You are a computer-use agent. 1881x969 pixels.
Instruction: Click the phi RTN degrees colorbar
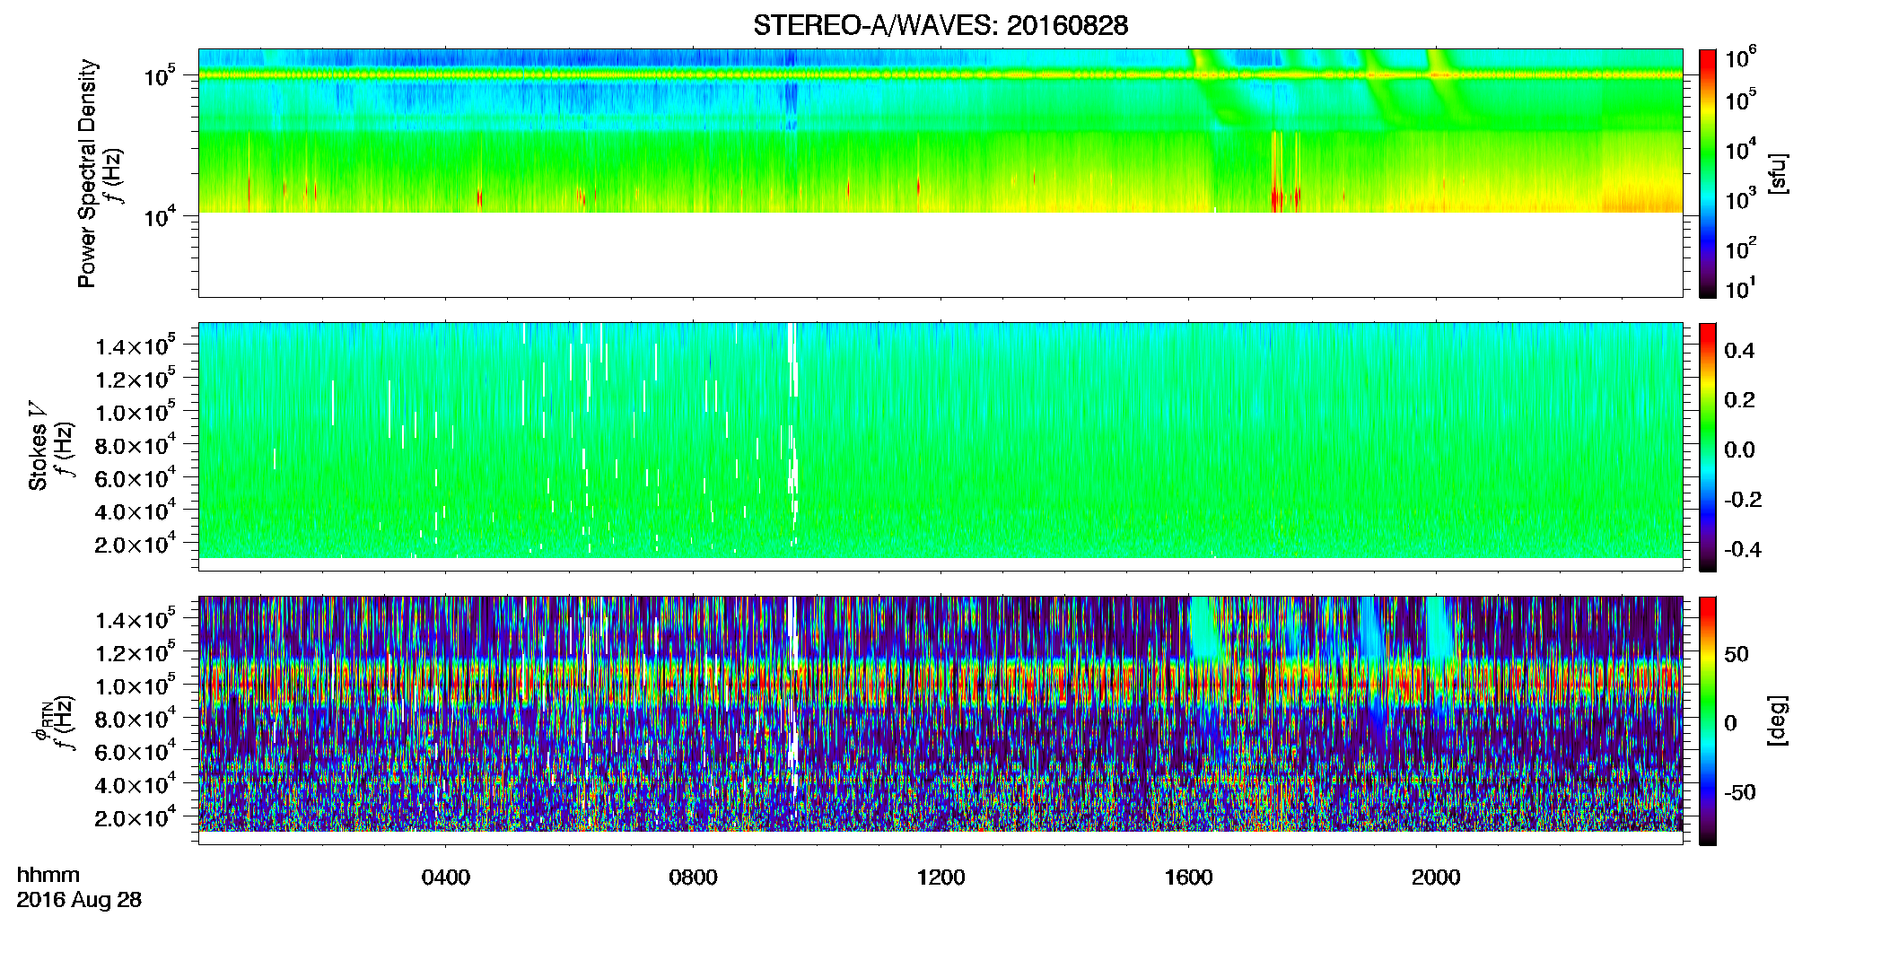(x=1708, y=720)
